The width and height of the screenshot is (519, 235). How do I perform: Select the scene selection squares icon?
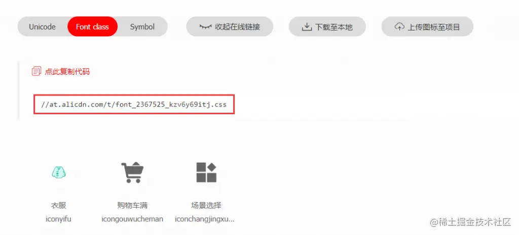click(x=206, y=172)
